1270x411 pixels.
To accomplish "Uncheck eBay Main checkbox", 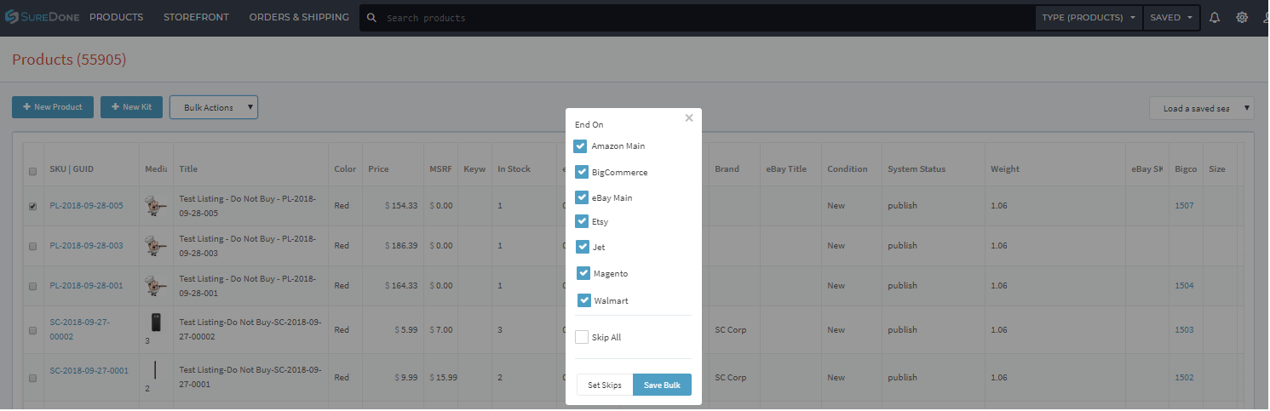I will pyautogui.click(x=581, y=197).
